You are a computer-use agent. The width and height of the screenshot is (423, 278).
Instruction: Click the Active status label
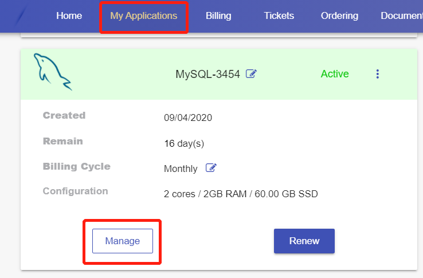tap(335, 74)
